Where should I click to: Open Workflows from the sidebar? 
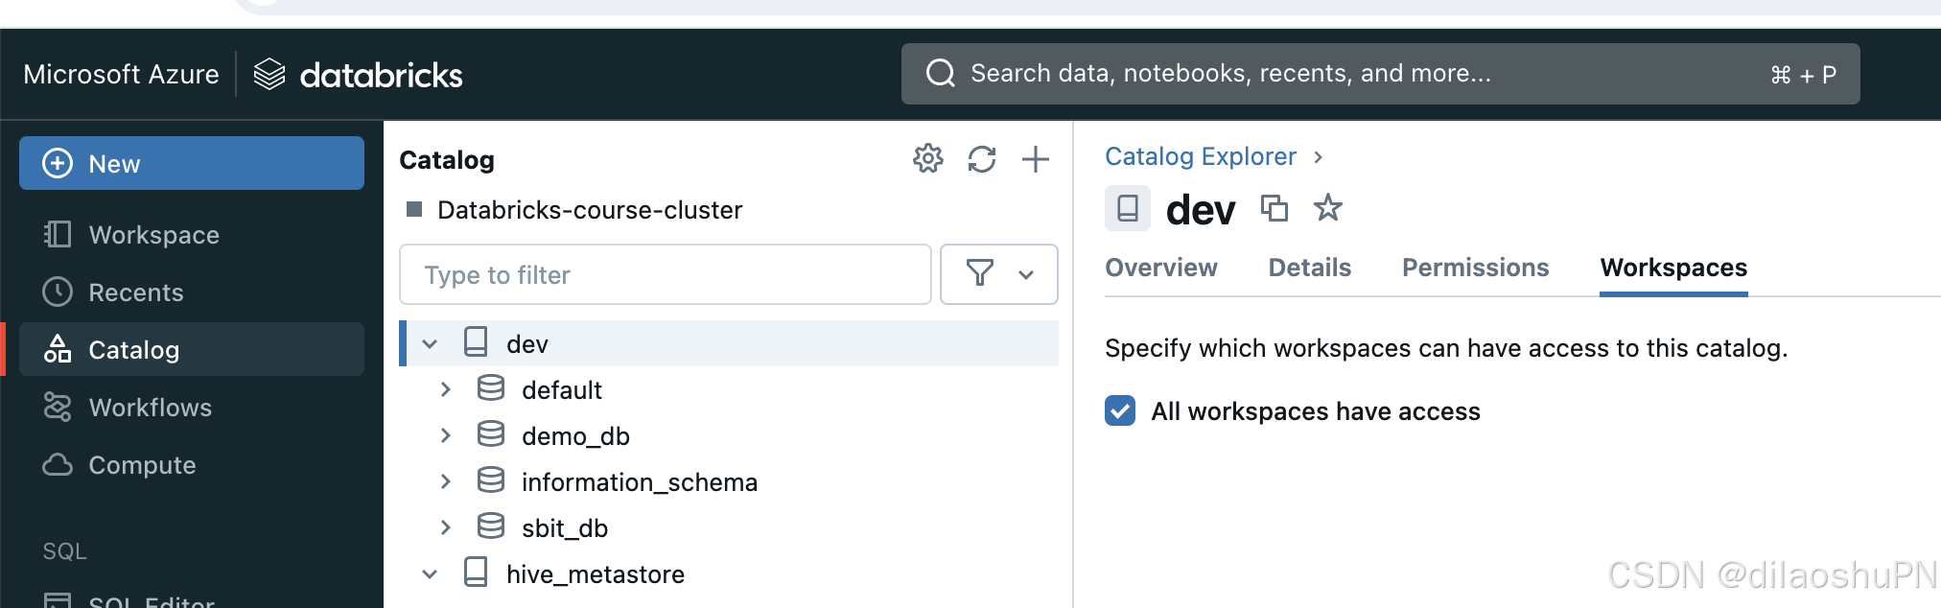tap(150, 408)
